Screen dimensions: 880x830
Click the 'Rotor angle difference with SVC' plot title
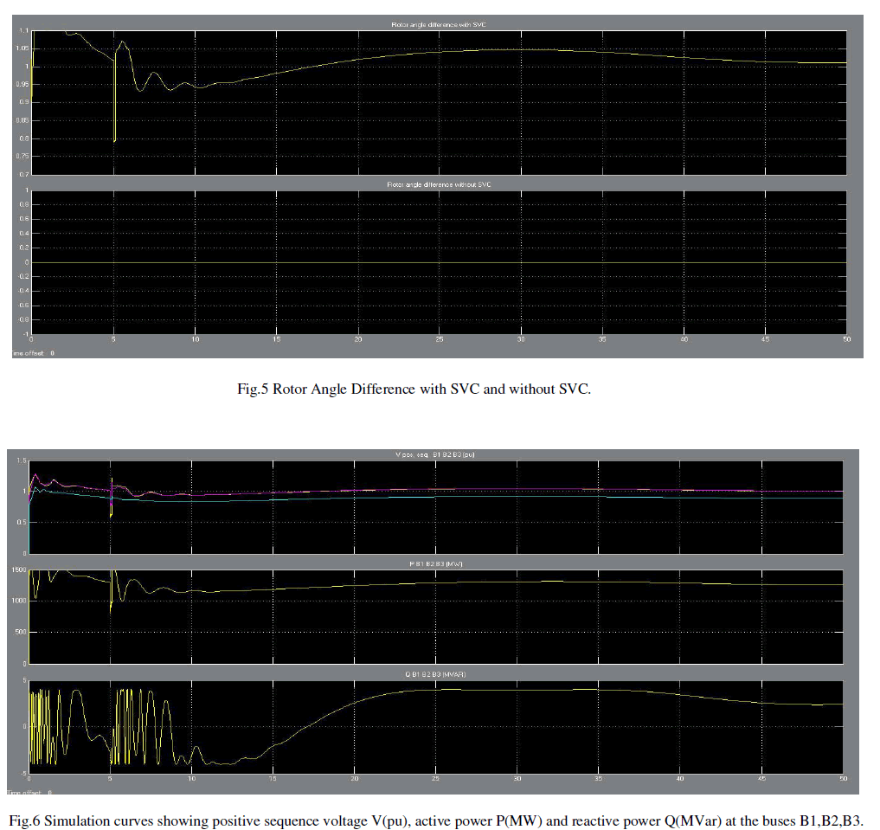440,26
